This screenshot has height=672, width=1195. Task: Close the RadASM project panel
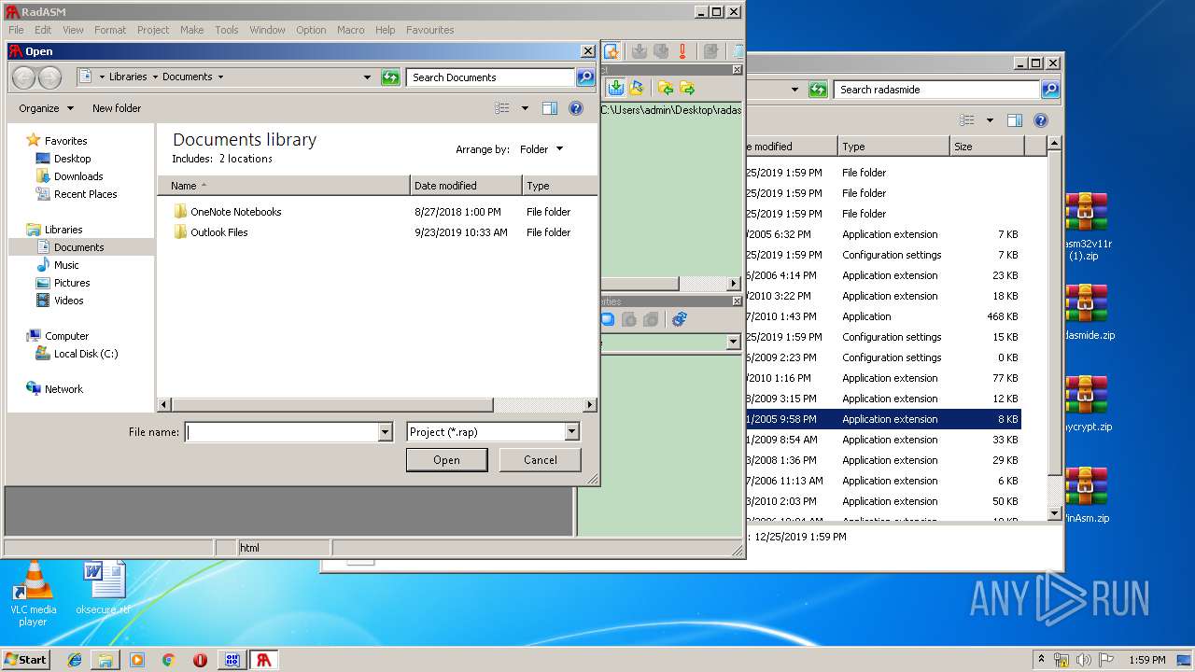[737, 69]
